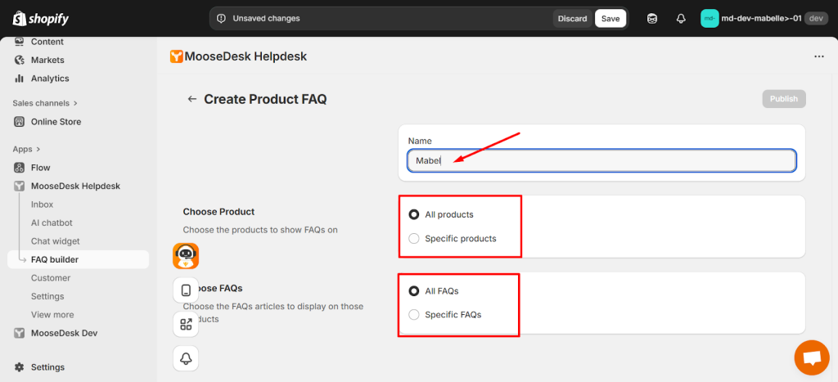The width and height of the screenshot is (838, 382).
Task: Open FAQ builder in the sidebar
Action: 55,259
